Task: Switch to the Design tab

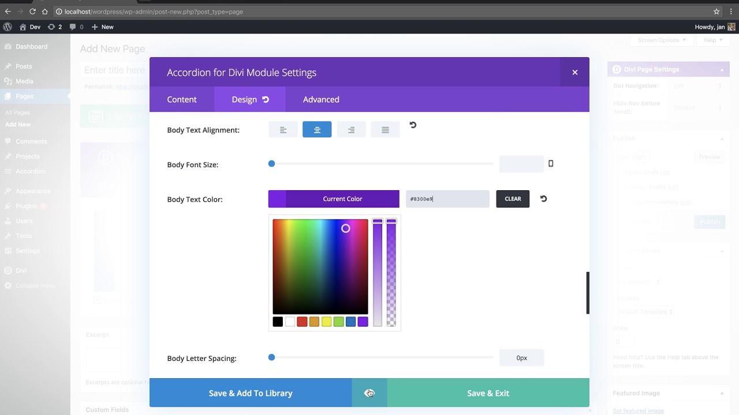Action: pyautogui.click(x=250, y=100)
